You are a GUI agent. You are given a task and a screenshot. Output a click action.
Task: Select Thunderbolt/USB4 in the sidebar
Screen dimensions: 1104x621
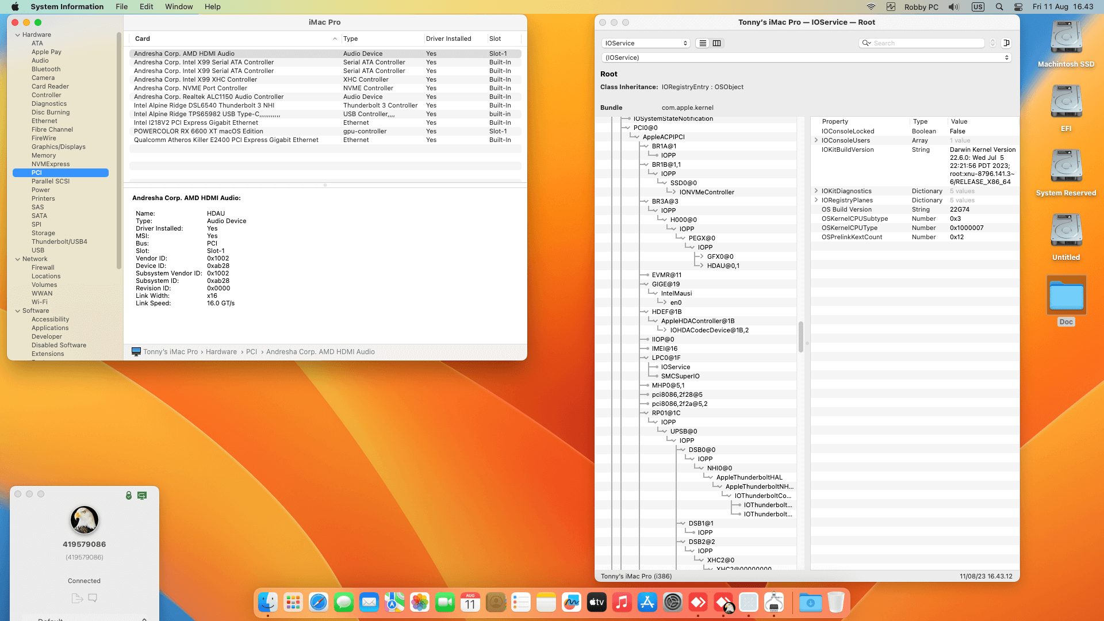pyautogui.click(x=59, y=241)
